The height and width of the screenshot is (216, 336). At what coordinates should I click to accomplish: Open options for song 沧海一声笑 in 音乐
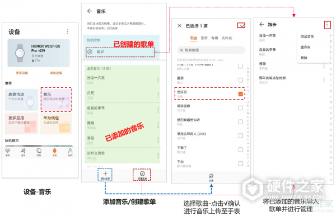coord(158,80)
